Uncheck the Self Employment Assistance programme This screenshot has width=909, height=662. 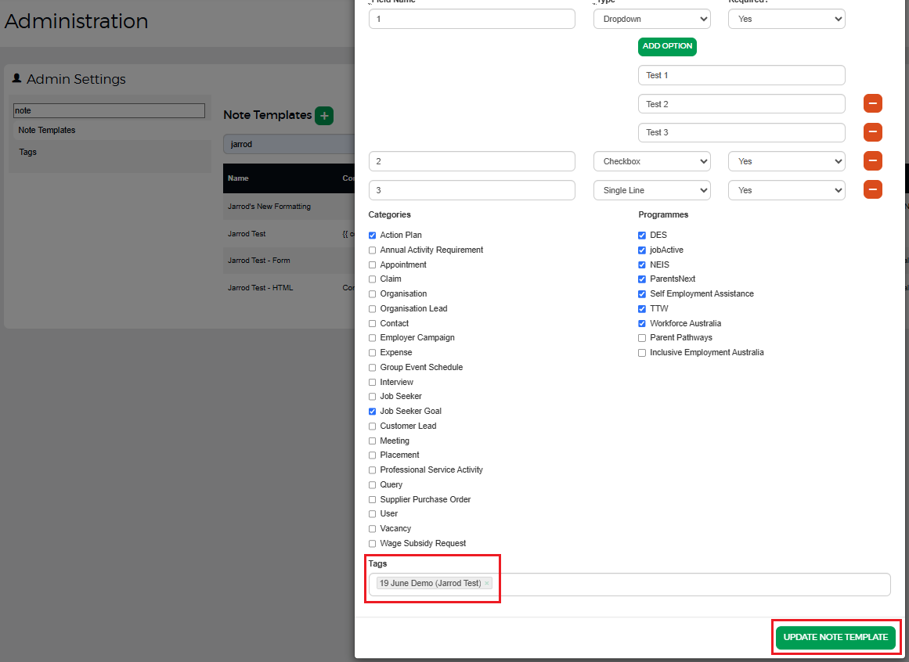point(642,294)
